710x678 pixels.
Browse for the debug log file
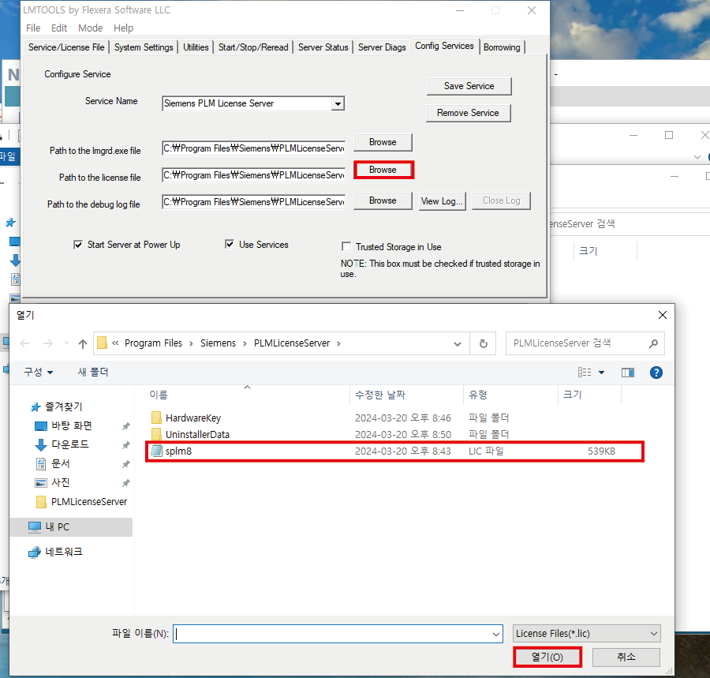(383, 200)
